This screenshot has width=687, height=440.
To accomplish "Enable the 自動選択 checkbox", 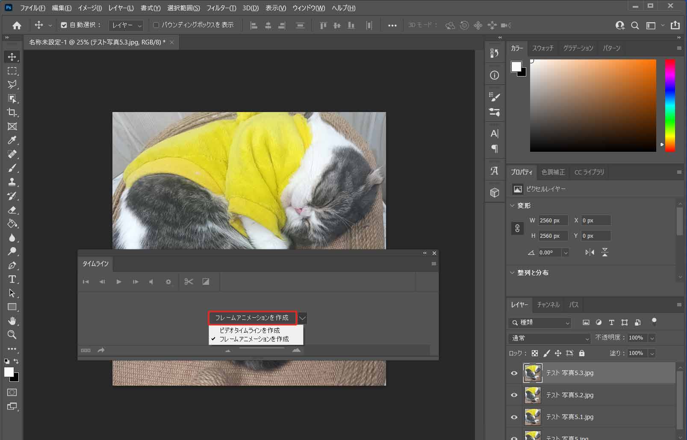I will tap(64, 25).
